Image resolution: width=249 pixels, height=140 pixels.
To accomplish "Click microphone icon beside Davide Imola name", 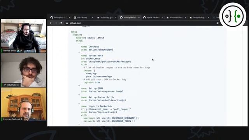I will 21,51.
